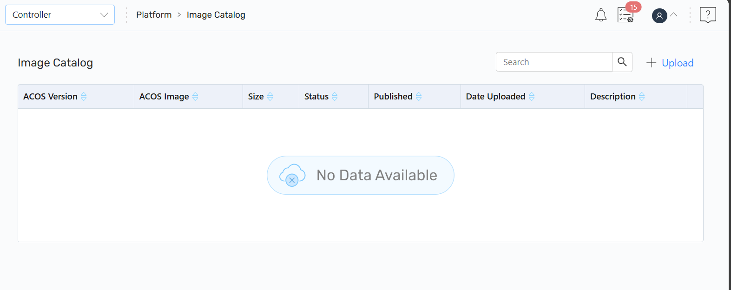Sort table by Status

335,97
